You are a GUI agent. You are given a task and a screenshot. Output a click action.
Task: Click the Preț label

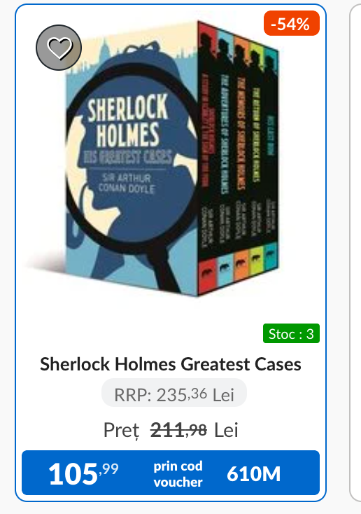(122, 431)
